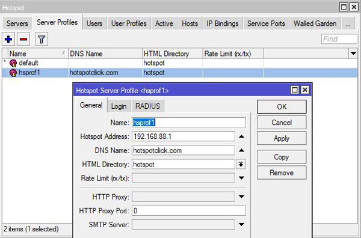
Task: Open the IP Bindings tab
Action: 223,23
